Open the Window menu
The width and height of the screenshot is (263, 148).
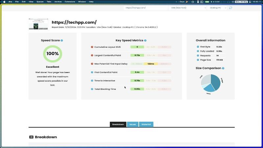[x=82, y=2]
